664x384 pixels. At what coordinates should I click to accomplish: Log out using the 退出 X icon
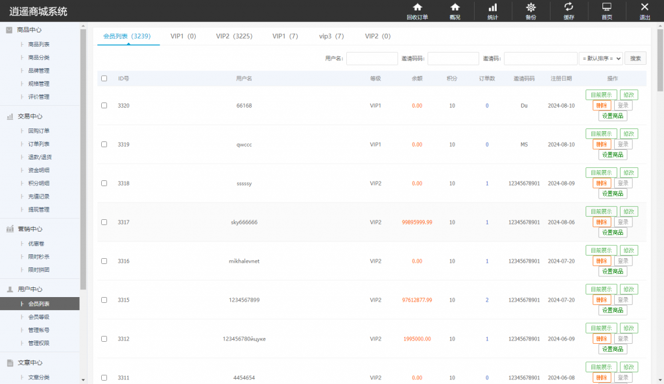[x=645, y=11]
